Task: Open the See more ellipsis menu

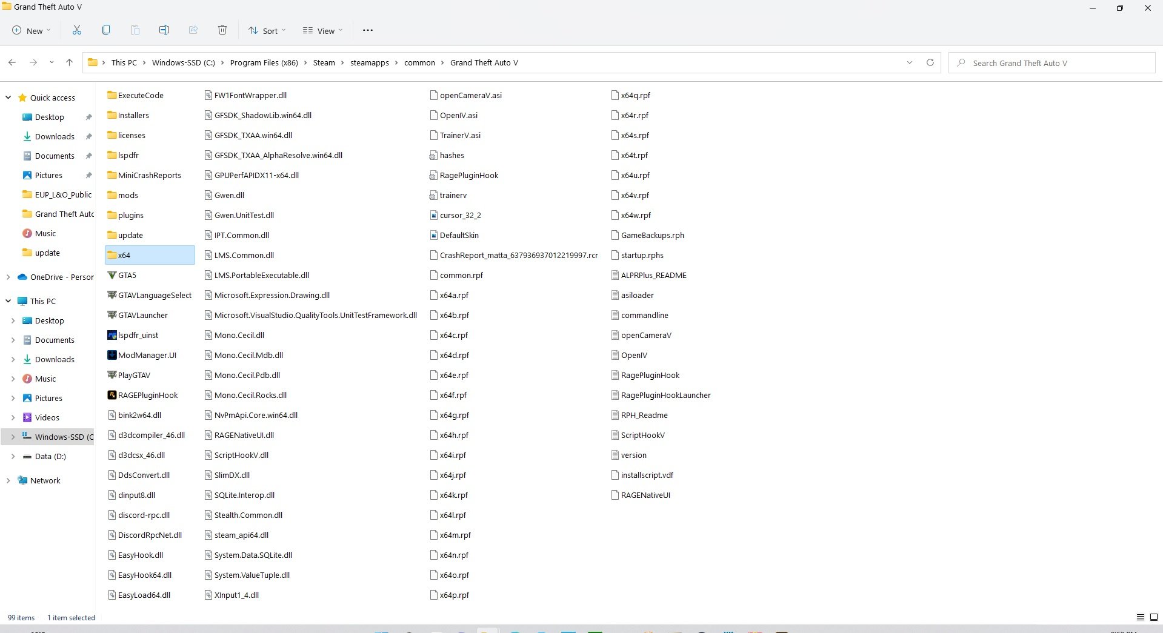Action: [368, 30]
